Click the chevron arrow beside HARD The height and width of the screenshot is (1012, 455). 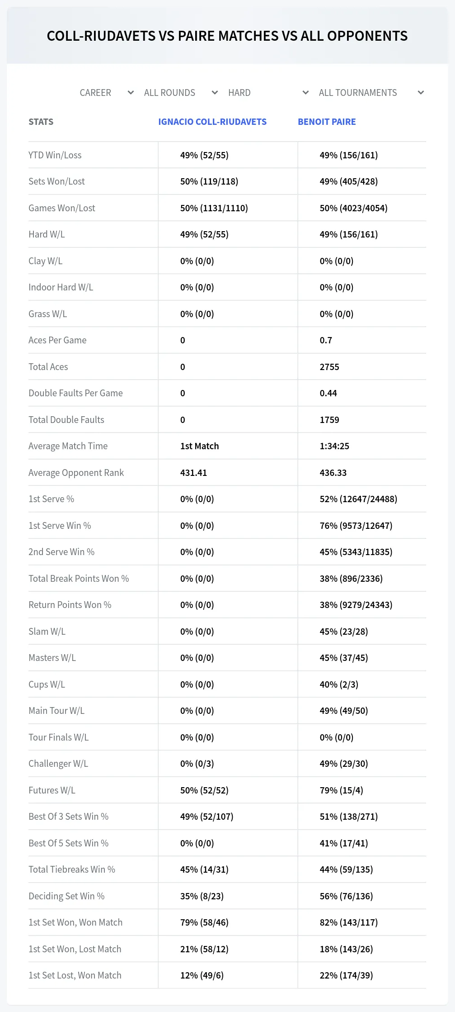[x=305, y=93]
